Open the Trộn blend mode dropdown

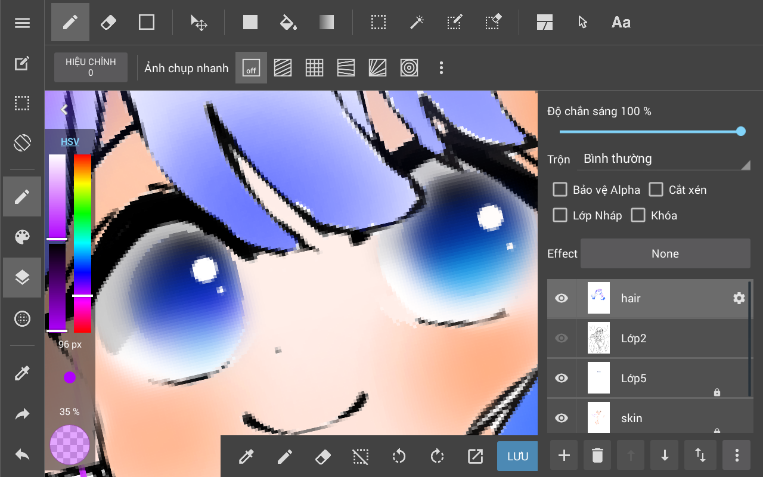[x=665, y=159]
